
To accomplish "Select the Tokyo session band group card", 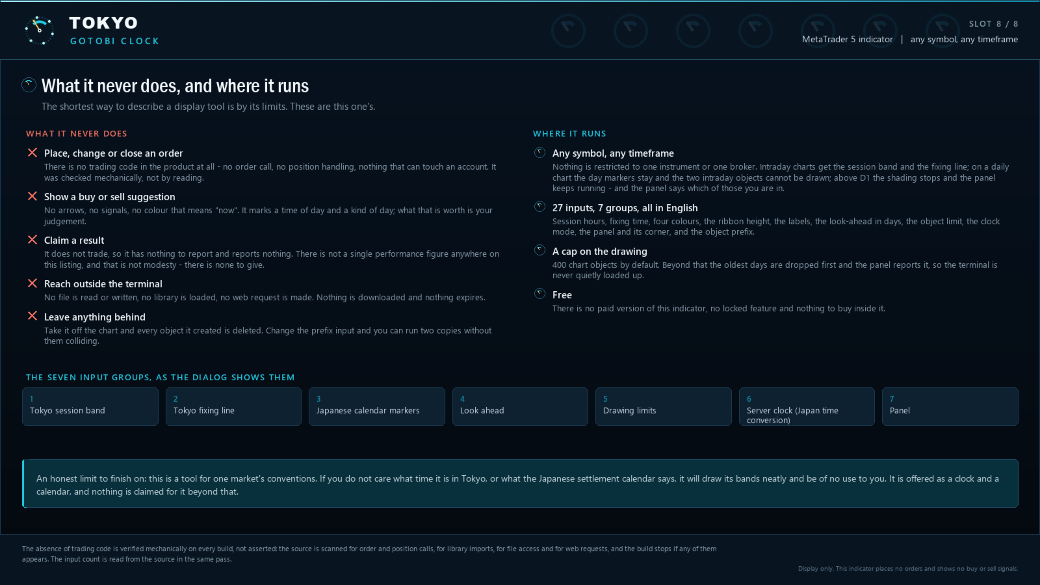I will click(x=90, y=407).
